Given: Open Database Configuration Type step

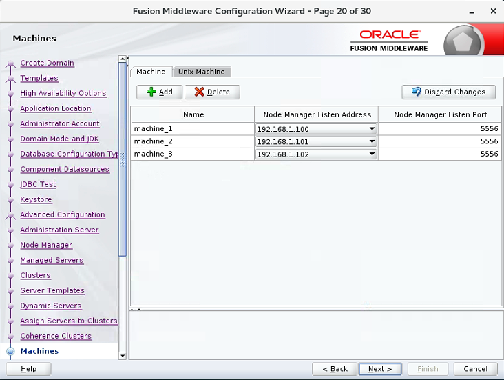Looking at the screenshot, I should [69, 154].
